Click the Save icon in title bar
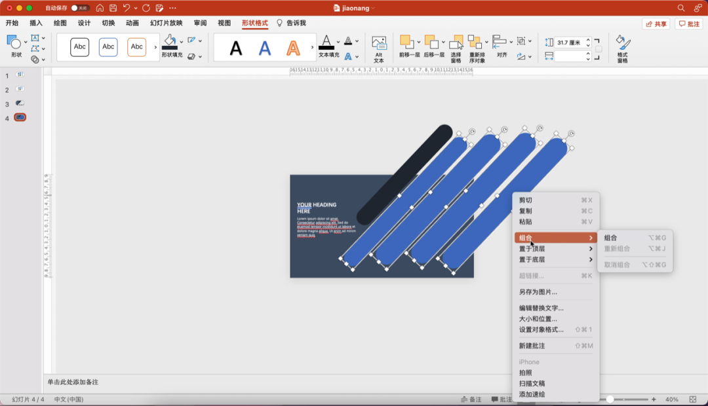708x406 pixels. (x=113, y=8)
